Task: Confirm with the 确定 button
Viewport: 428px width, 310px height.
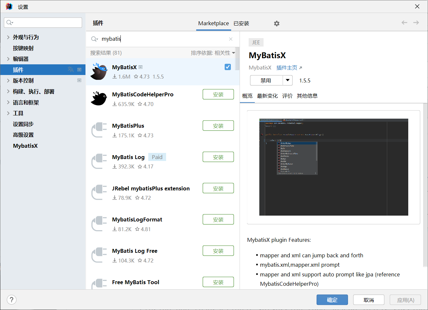Action: (332, 300)
